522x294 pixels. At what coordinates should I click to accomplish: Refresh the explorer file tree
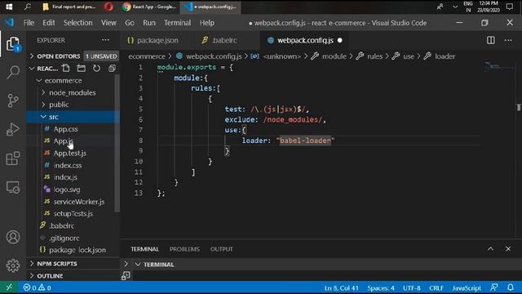pos(96,69)
